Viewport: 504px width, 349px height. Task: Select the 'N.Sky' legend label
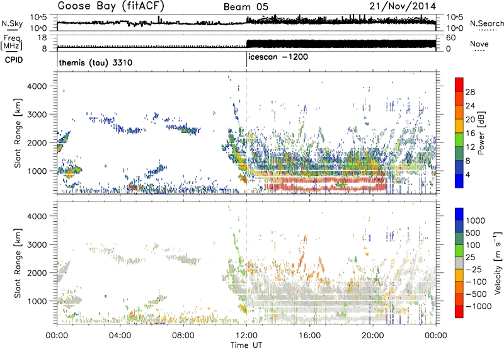(12, 23)
